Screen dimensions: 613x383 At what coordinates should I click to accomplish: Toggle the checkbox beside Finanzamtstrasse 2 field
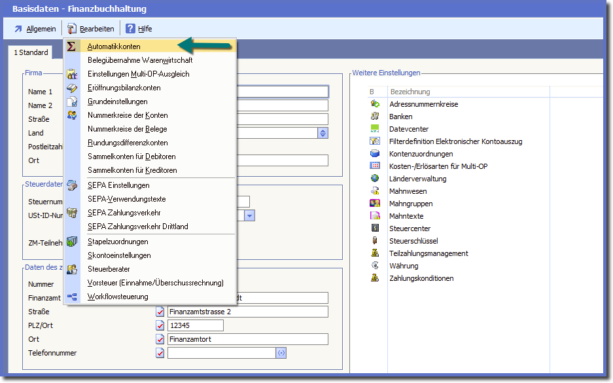click(160, 312)
